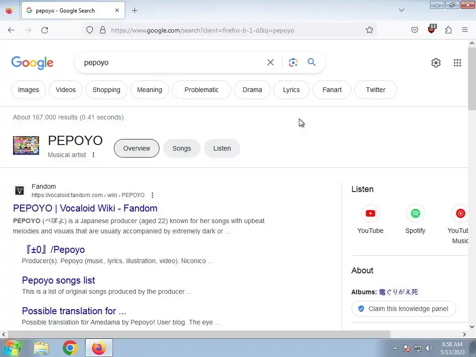Open Firefox application hamburger menu
Image resolution: width=476 pixels, height=357 pixels.
coord(465,30)
